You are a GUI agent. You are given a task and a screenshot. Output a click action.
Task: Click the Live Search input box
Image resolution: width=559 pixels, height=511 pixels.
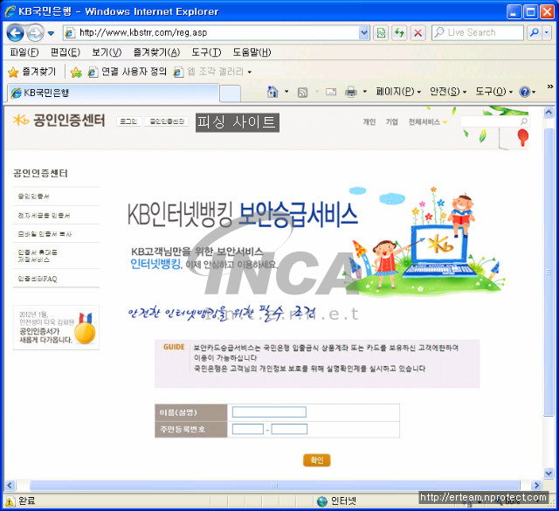tap(478, 33)
